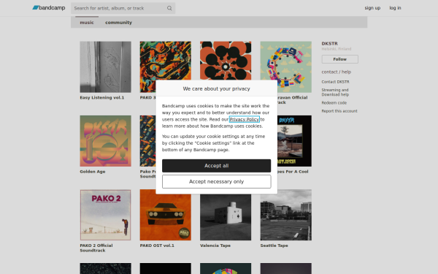438x274 pixels.
Task: Open the log in link
Action: (395, 8)
